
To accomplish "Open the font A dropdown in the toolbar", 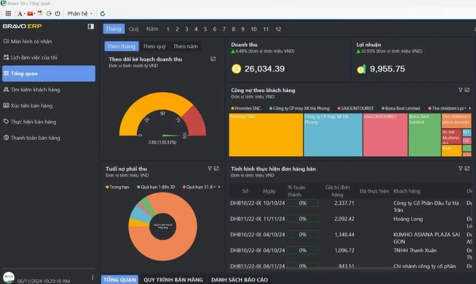I will coord(20,13).
